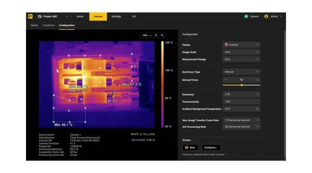Image resolution: width=312 pixels, height=173 pixels.
Task: Click the yellow Fluke logo icon
Action: point(30,17)
